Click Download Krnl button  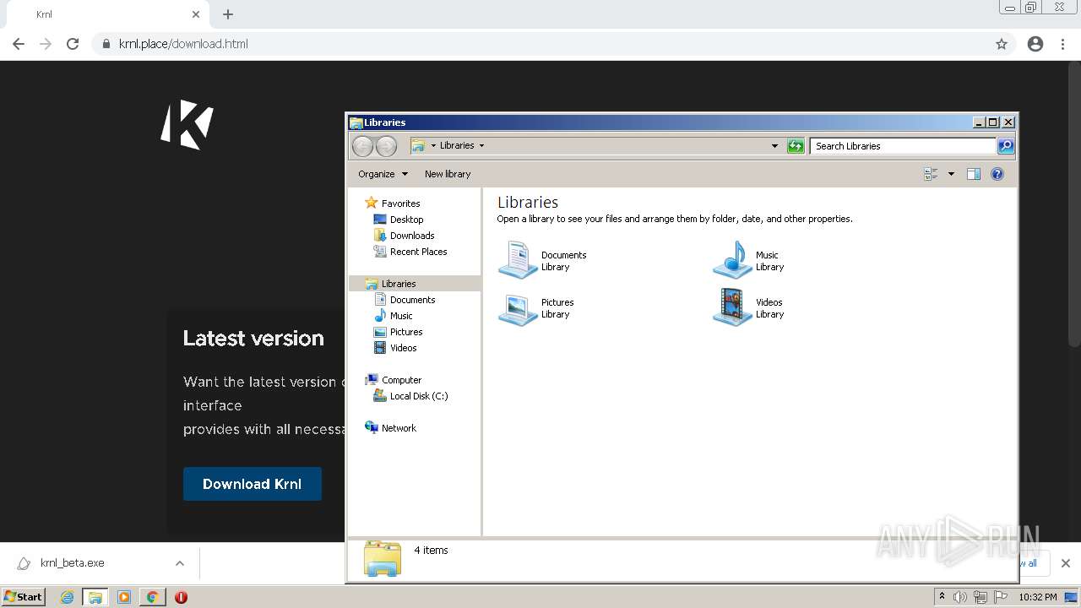[x=253, y=484]
